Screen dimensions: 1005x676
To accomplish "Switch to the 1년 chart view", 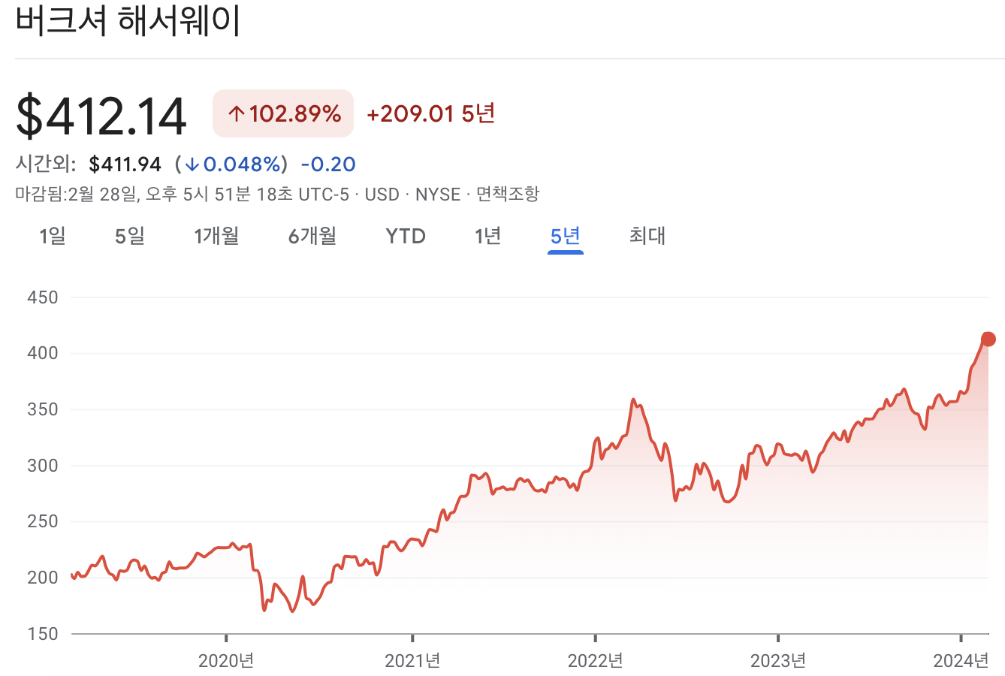I will point(487,236).
